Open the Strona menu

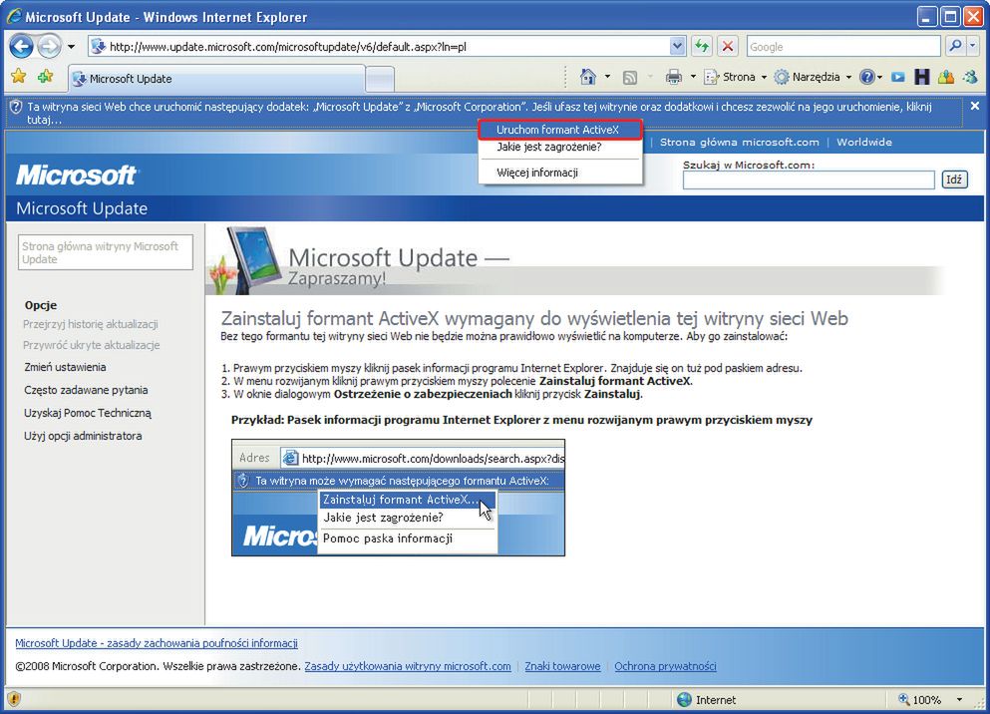[736, 77]
